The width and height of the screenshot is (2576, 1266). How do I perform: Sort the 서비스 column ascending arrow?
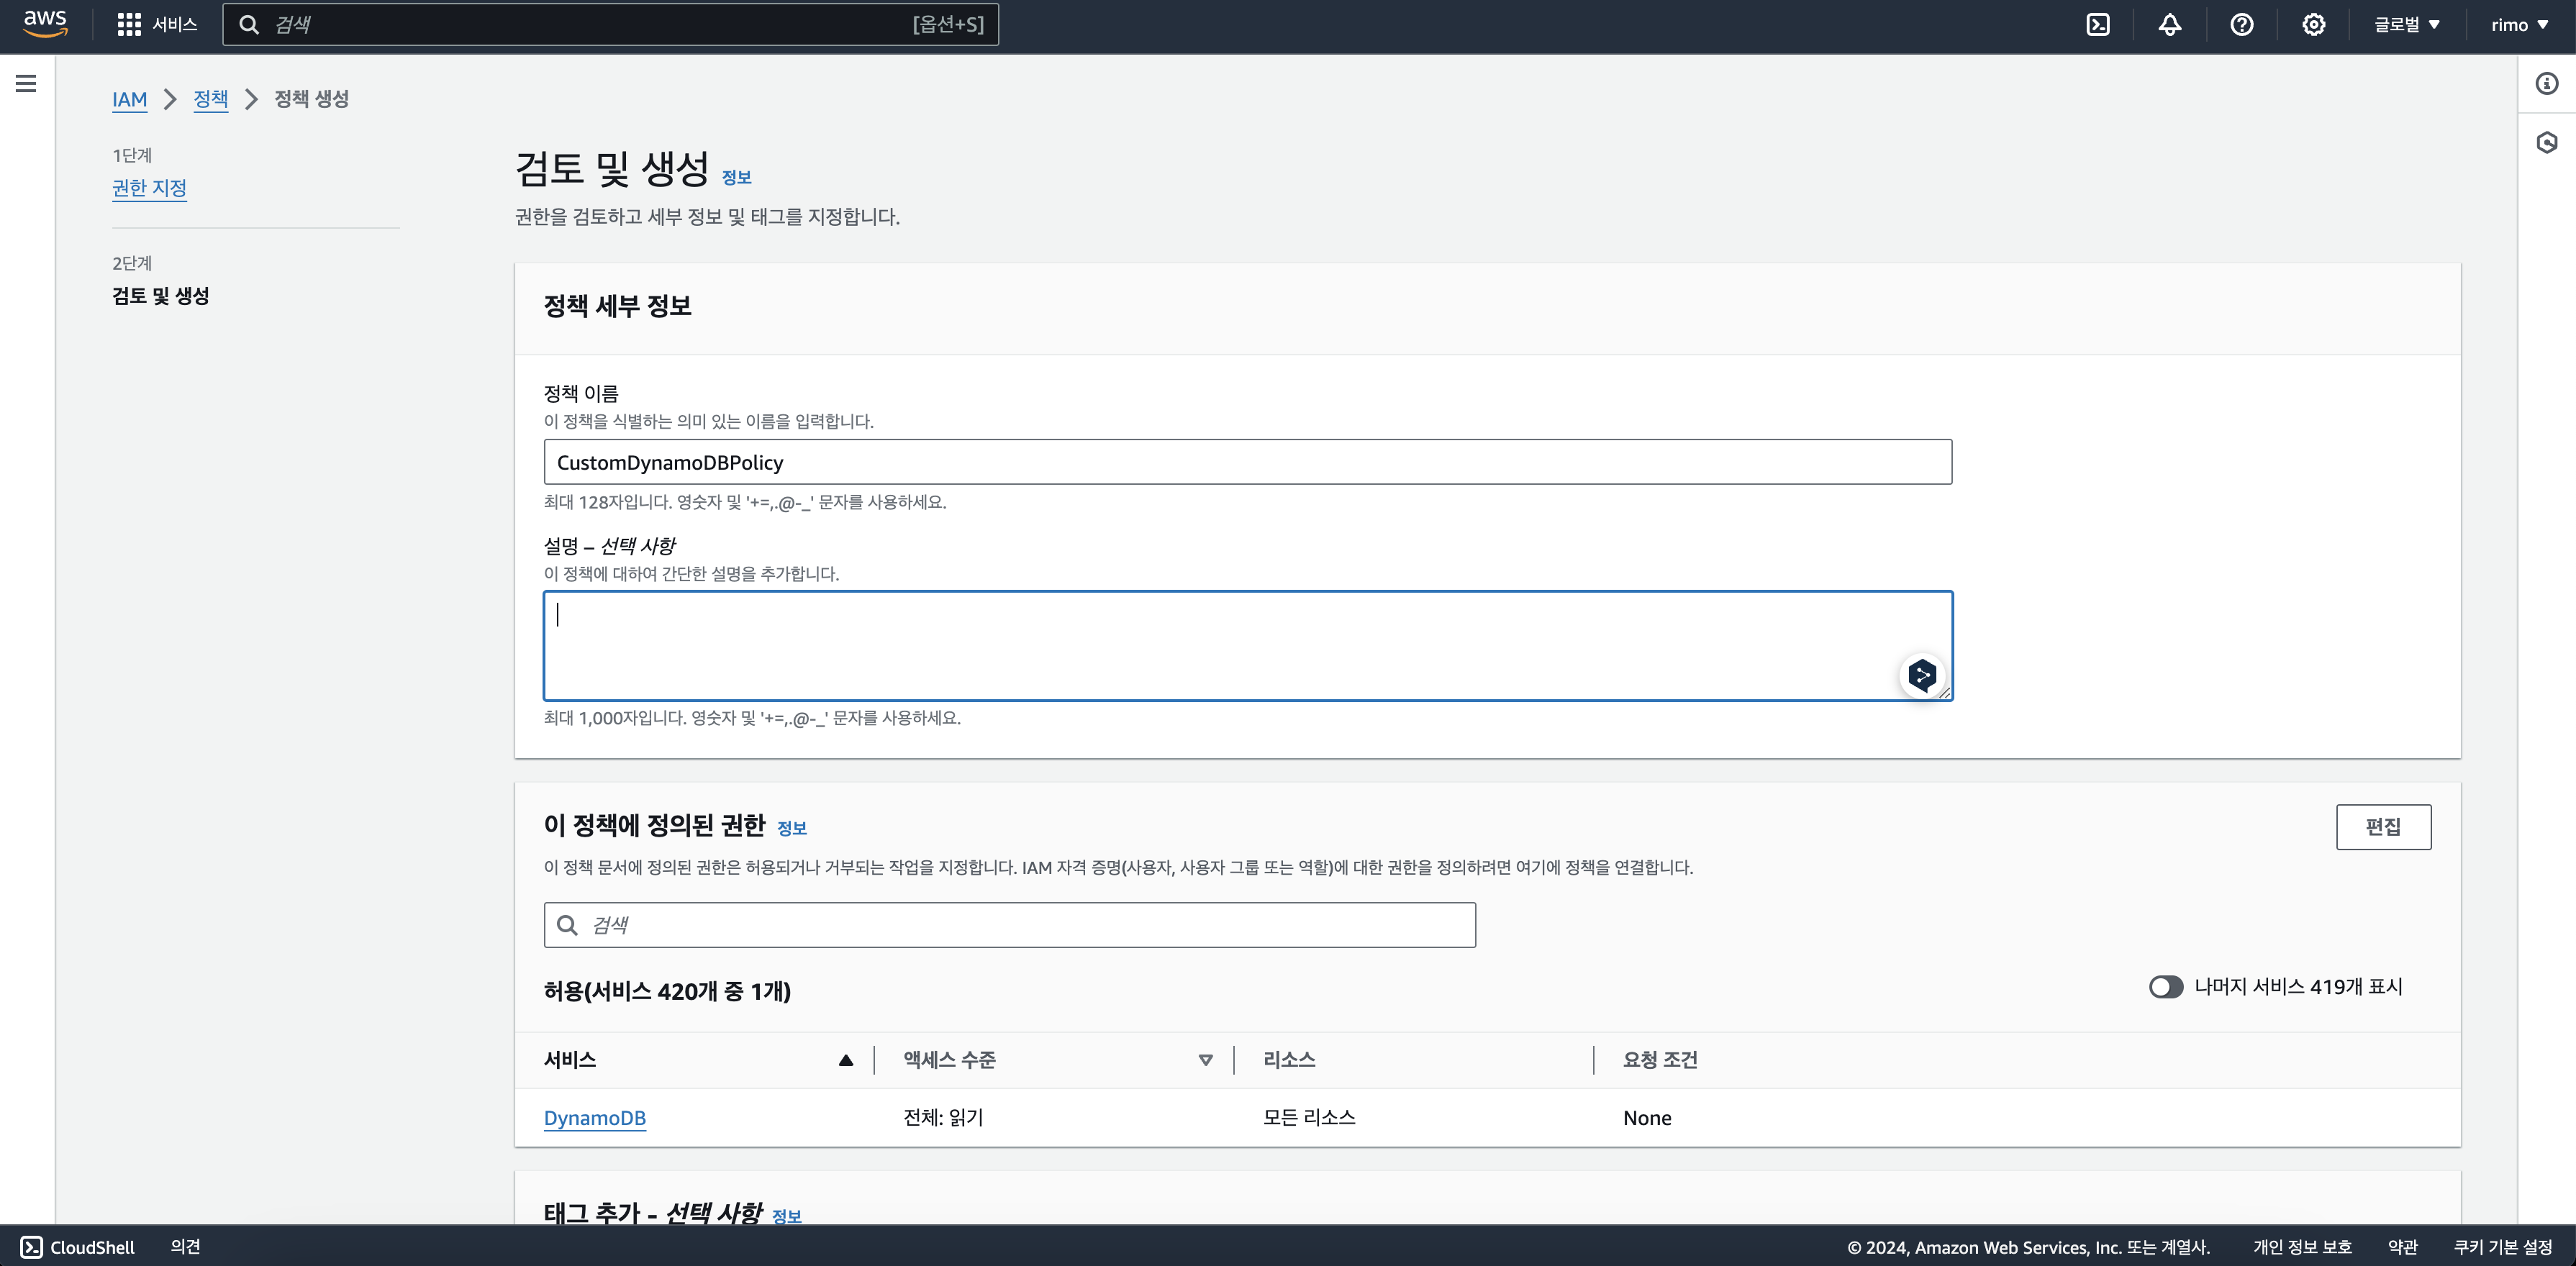tap(845, 1060)
